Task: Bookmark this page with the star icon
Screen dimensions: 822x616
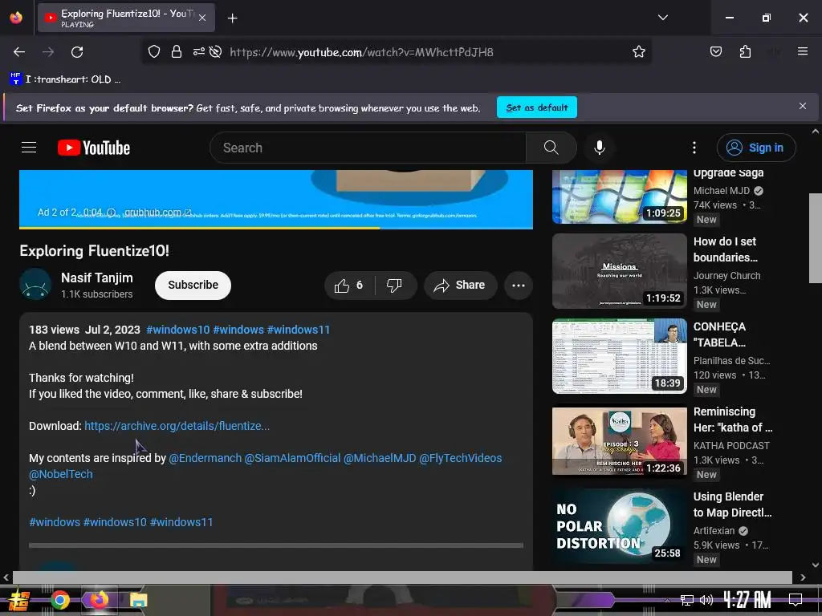Action: [638, 51]
